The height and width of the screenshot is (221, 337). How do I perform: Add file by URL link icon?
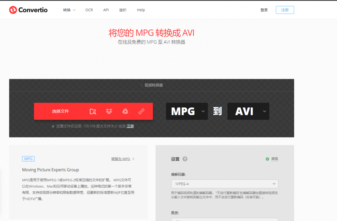pos(141,111)
